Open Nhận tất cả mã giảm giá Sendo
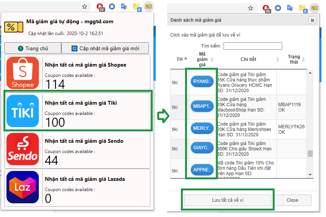Screen dimensions: 326x217 tap(77, 150)
